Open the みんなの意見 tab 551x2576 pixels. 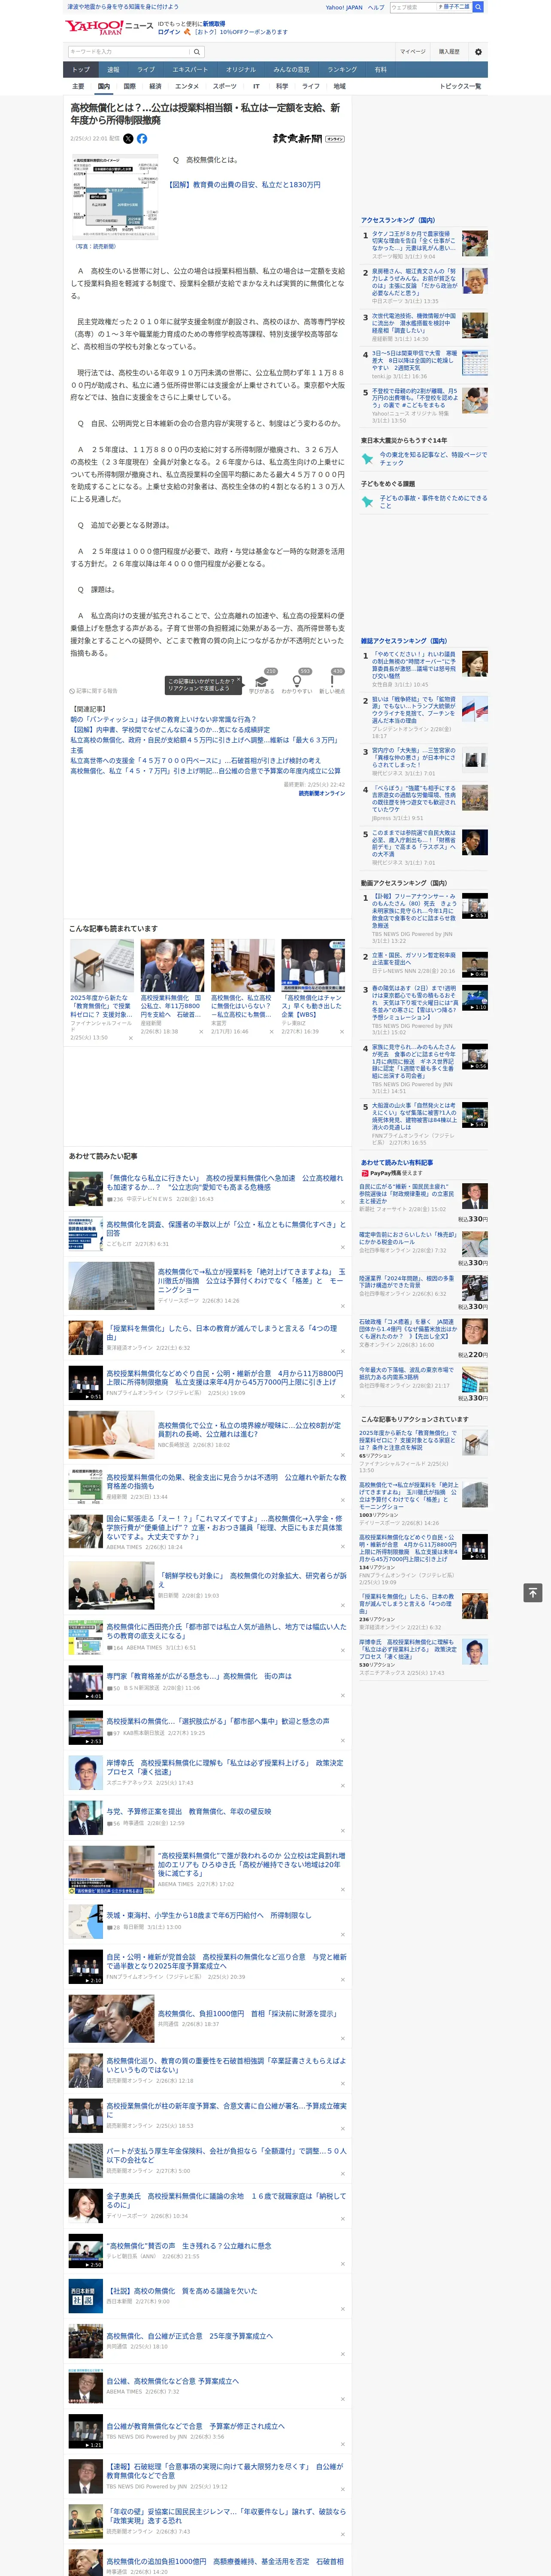click(292, 70)
